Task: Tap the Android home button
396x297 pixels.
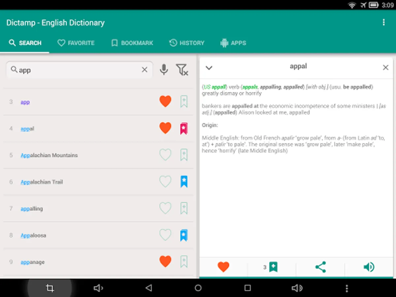Action: [x=198, y=288]
